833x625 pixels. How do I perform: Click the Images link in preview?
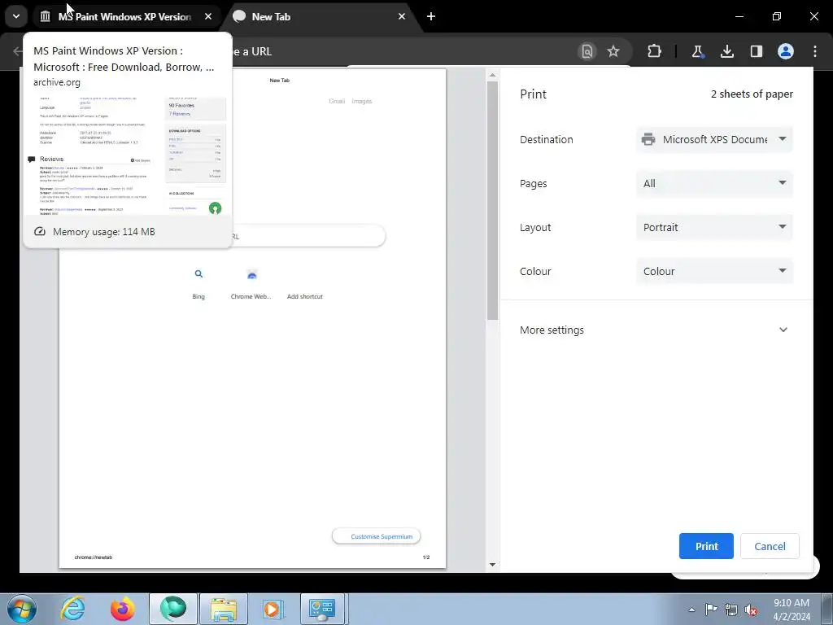(x=362, y=101)
